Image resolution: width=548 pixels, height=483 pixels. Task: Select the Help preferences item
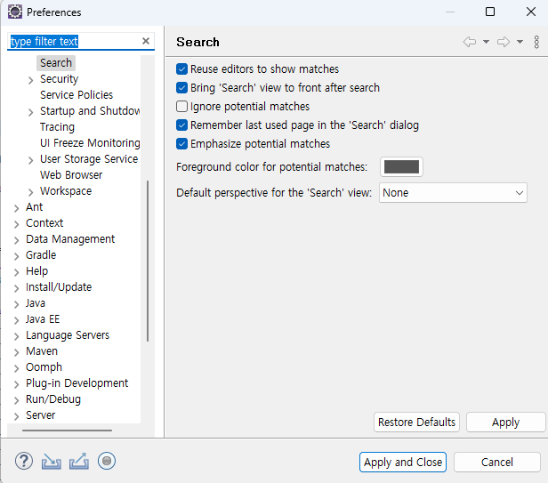pyautogui.click(x=36, y=271)
